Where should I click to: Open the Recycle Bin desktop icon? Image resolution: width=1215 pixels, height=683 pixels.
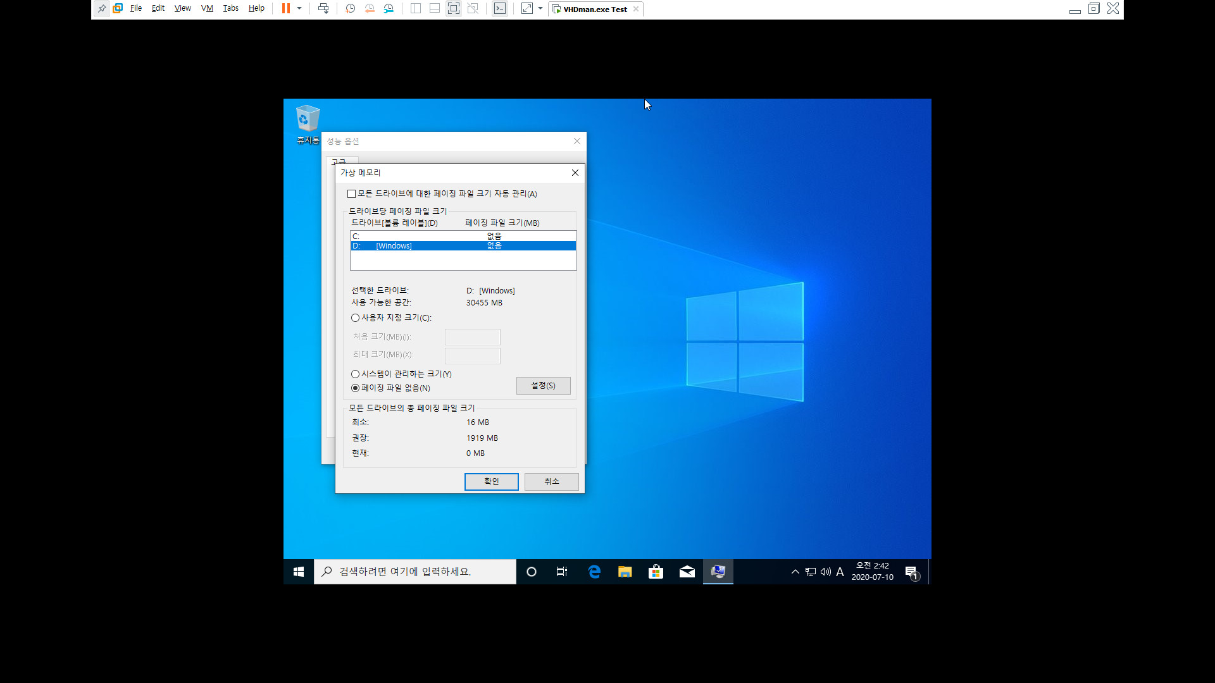coord(308,125)
